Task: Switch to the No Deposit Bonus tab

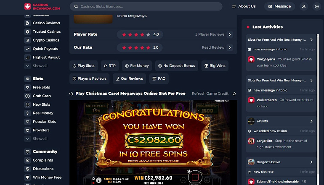Action: 177,66
